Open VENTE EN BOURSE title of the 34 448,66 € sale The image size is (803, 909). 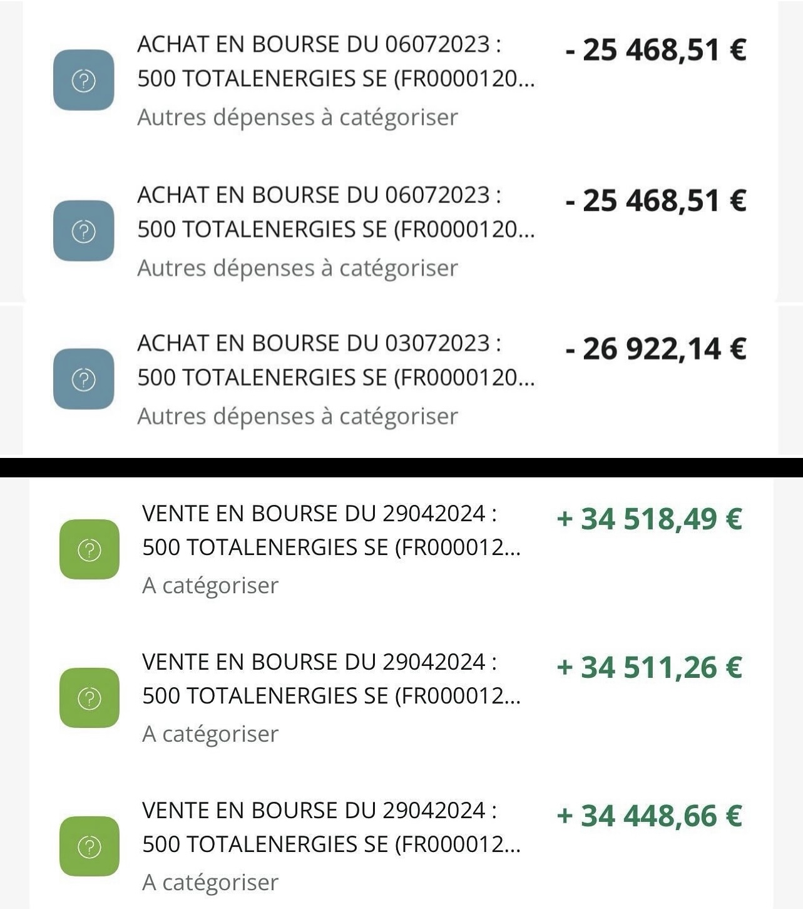click(319, 811)
